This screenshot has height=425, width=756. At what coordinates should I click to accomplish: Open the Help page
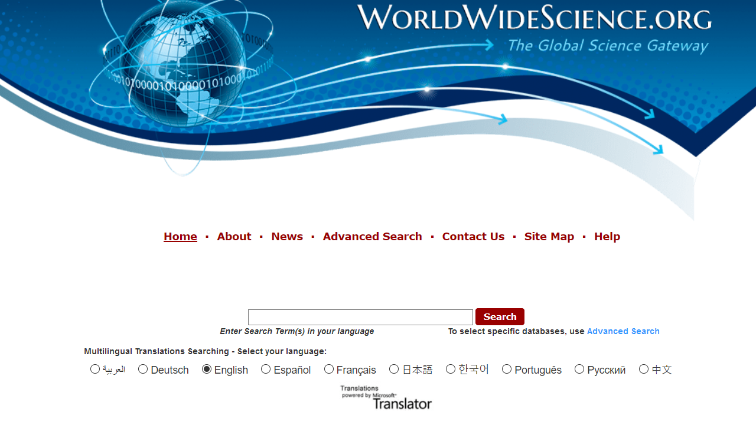pos(607,237)
